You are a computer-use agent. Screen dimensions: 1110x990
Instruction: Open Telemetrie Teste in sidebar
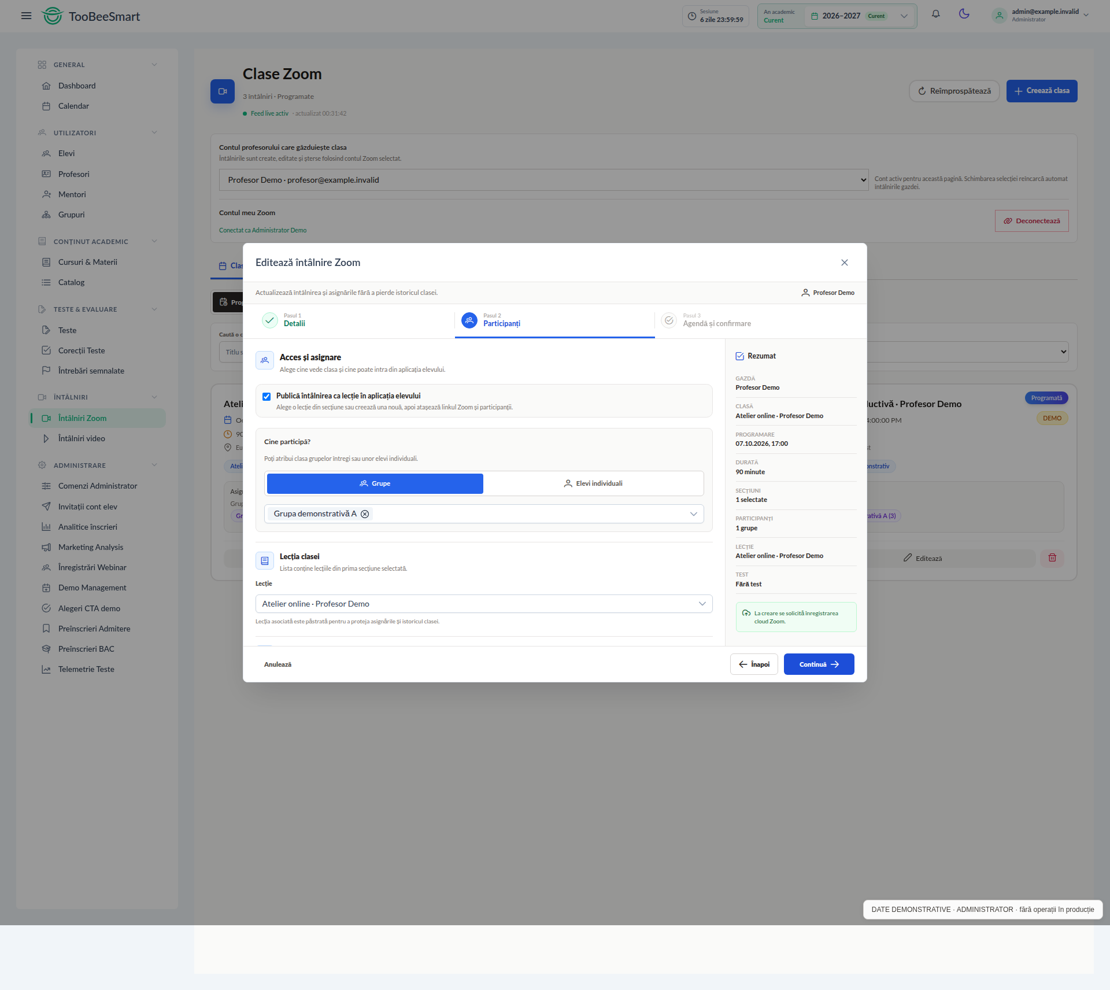point(97,669)
